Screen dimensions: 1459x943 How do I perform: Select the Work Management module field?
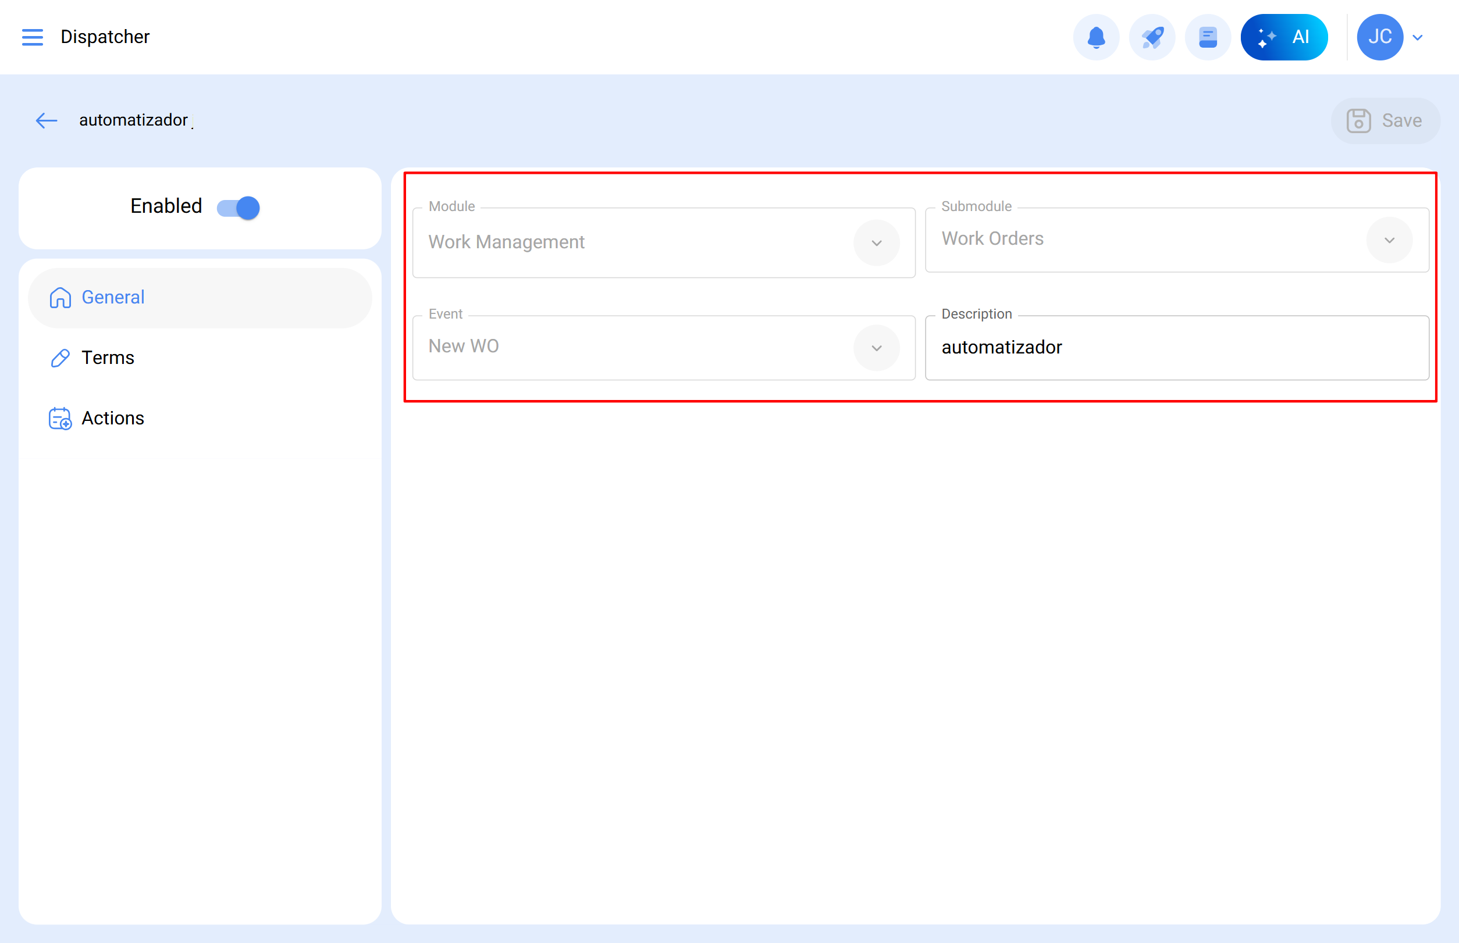tap(631, 242)
